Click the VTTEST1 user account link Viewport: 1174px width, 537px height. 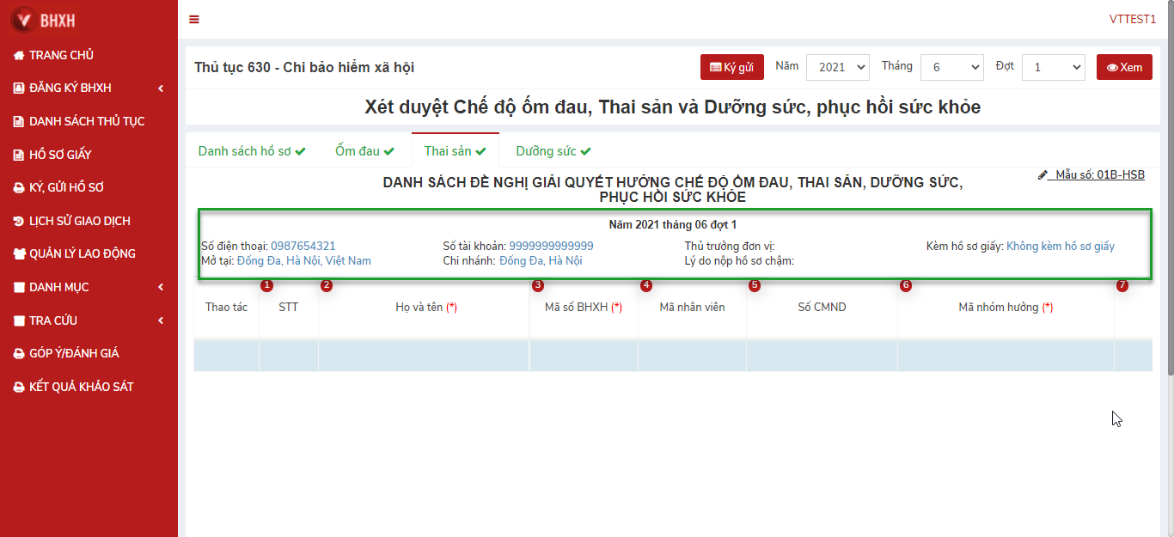1133,20
